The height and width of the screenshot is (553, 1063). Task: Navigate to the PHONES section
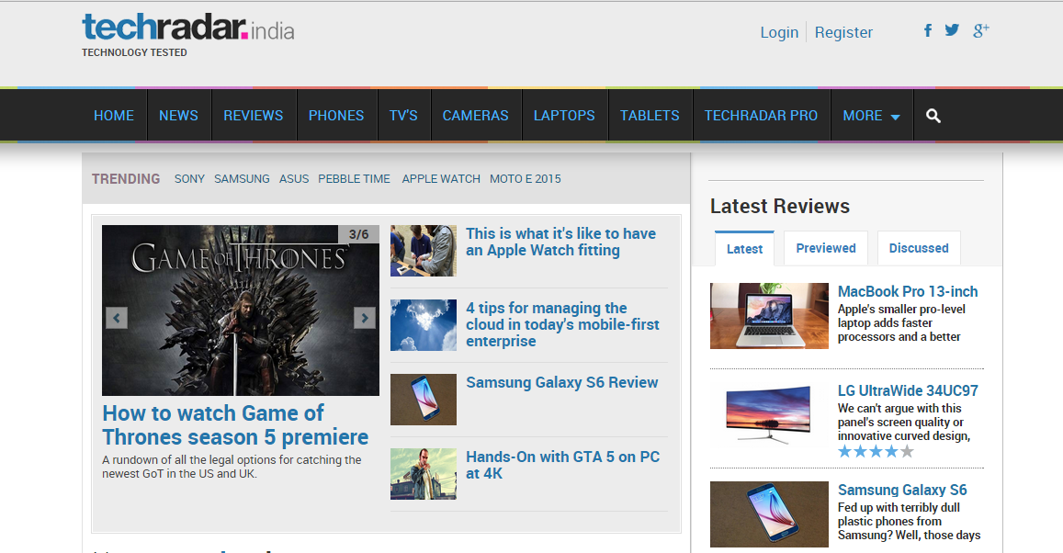click(x=336, y=115)
